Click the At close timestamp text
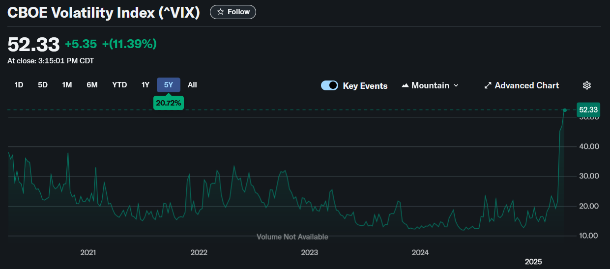 [51, 61]
